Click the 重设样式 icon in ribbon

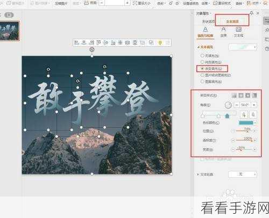click(215, 3)
